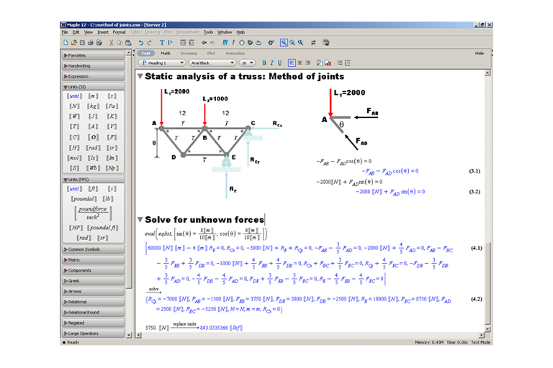Expand the Common Symbols palette

pyautogui.click(x=94, y=249)
